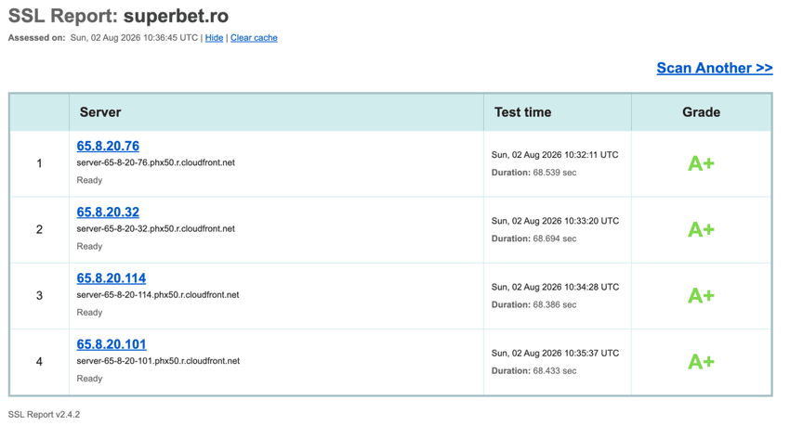Click Ready status under 65.8.20.114

pos(89,313)
